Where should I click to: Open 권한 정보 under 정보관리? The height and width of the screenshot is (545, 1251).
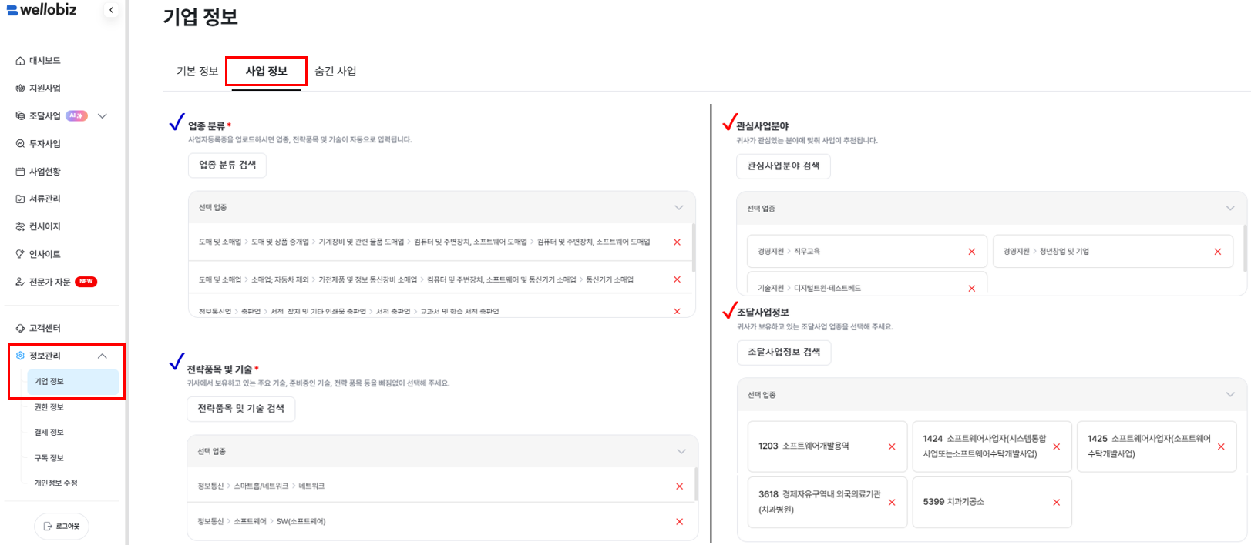tap(49, 407)
